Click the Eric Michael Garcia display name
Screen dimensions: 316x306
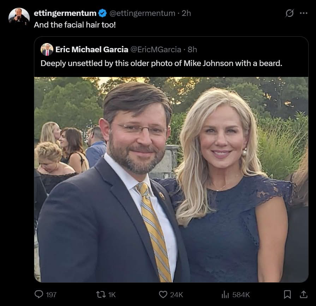91,49
